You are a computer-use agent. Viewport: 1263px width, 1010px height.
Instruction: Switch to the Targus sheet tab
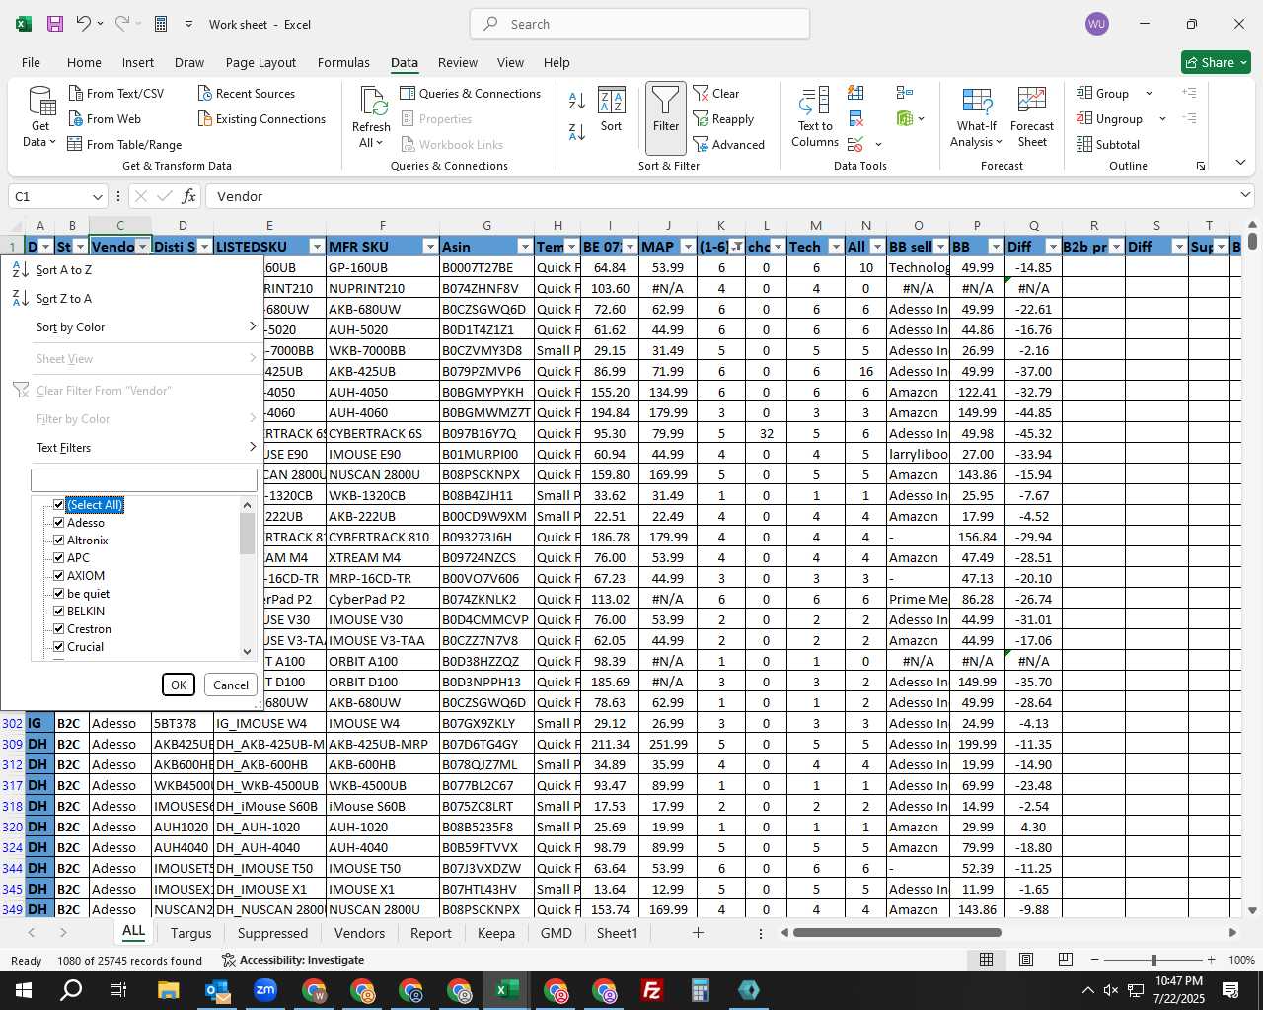click(190, 933)
